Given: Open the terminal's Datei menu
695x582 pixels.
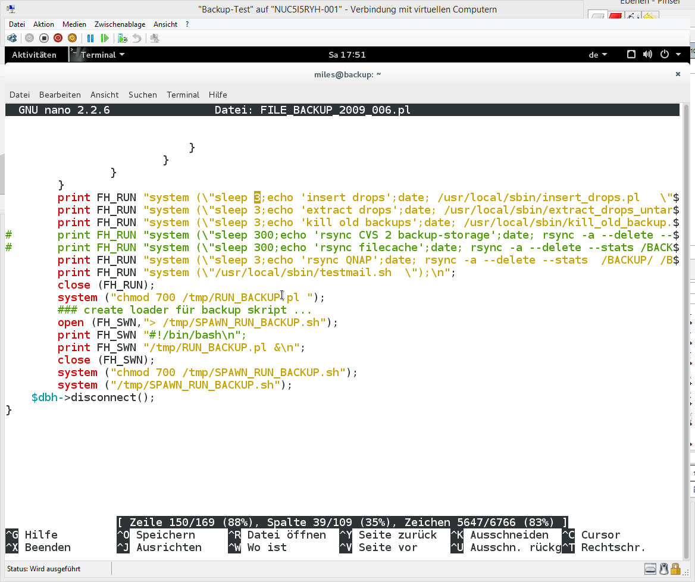Looking at the screenshot, I should [20, 95].
